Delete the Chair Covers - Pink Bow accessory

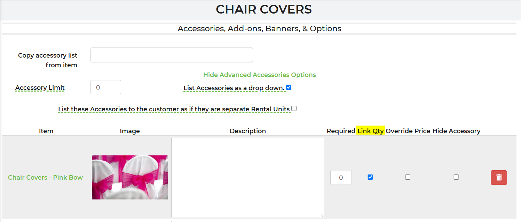pyautogui.click(x=499, y=177)
